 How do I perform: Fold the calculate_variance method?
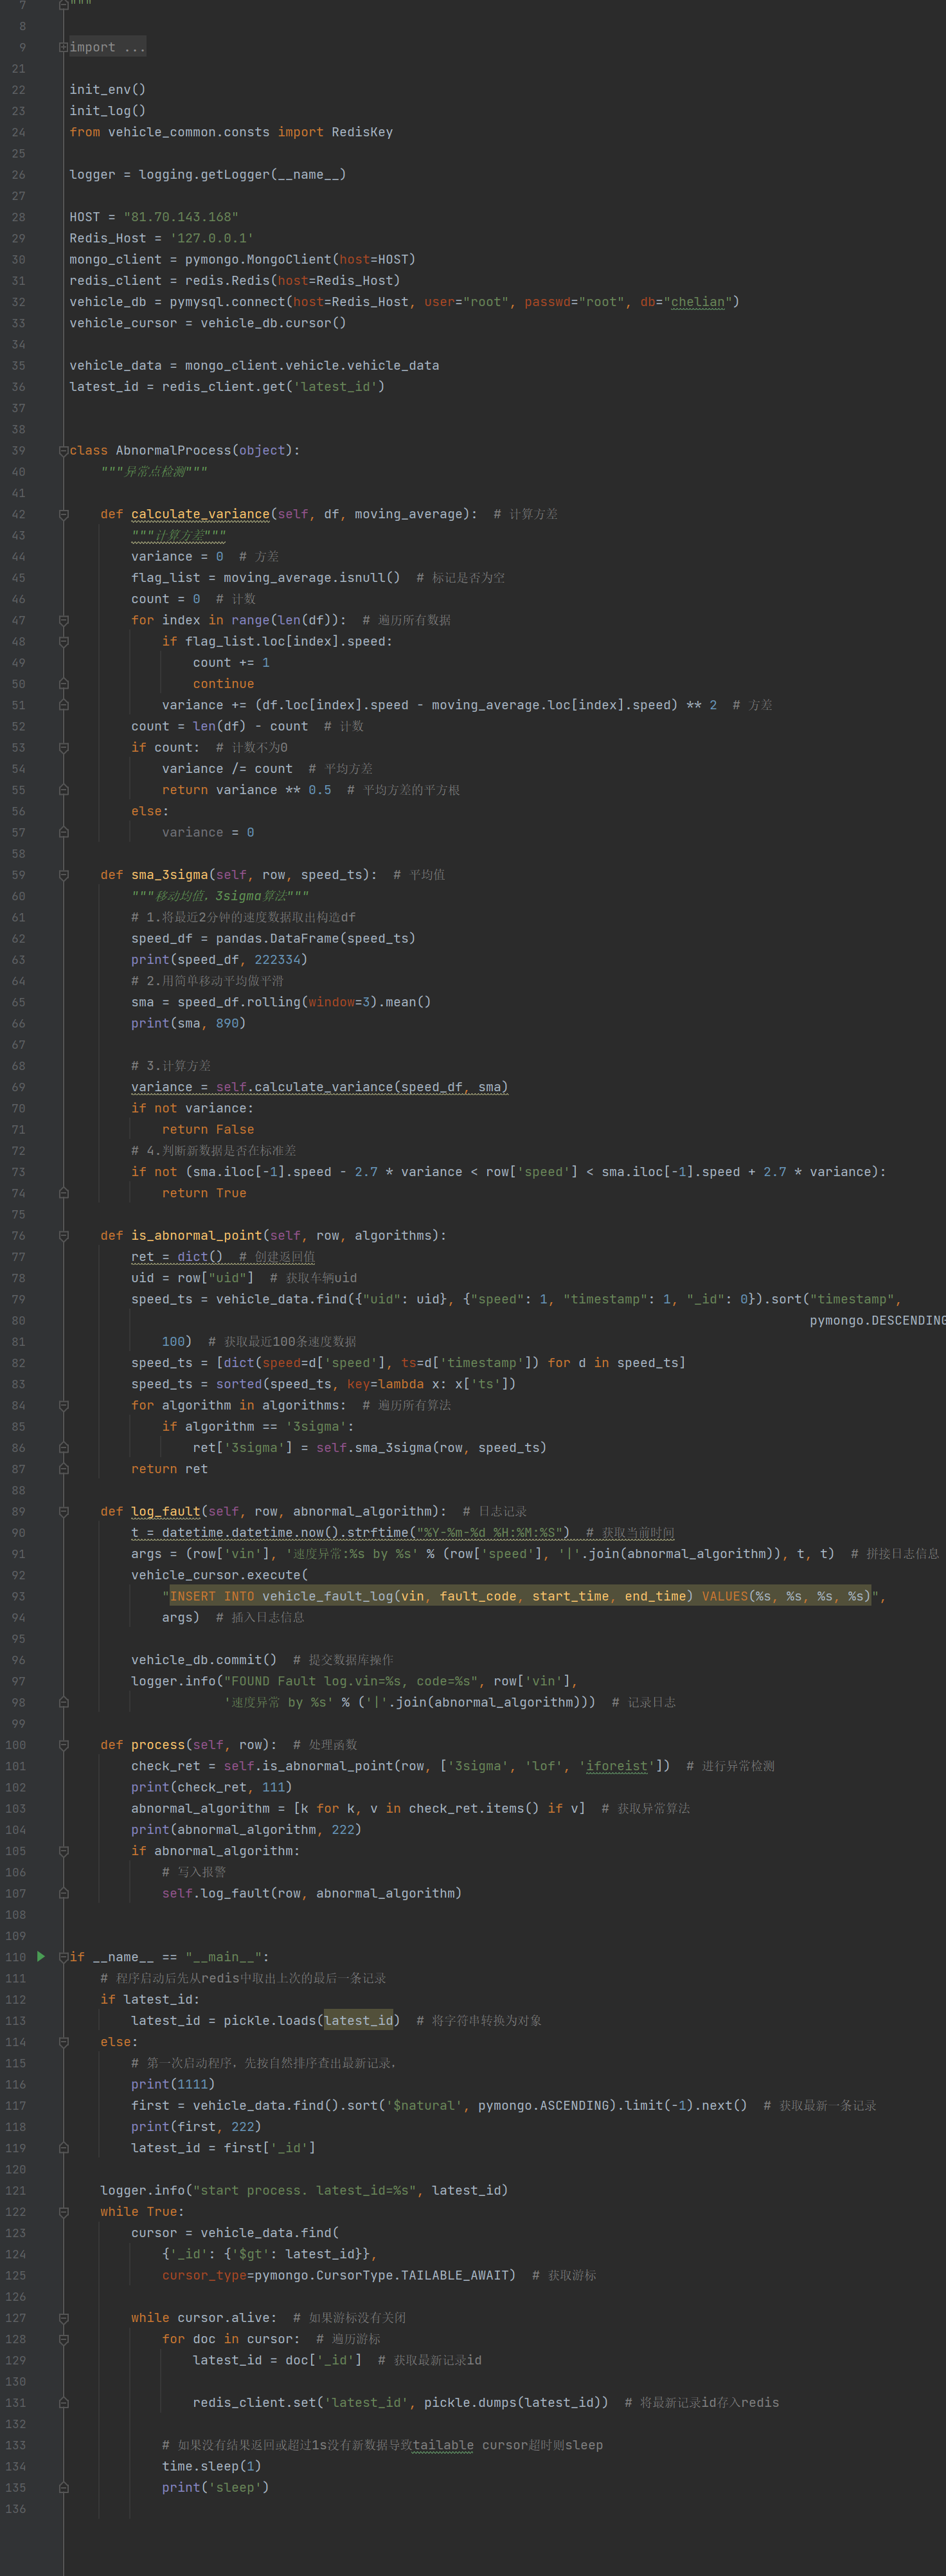(x=63, y=514)
